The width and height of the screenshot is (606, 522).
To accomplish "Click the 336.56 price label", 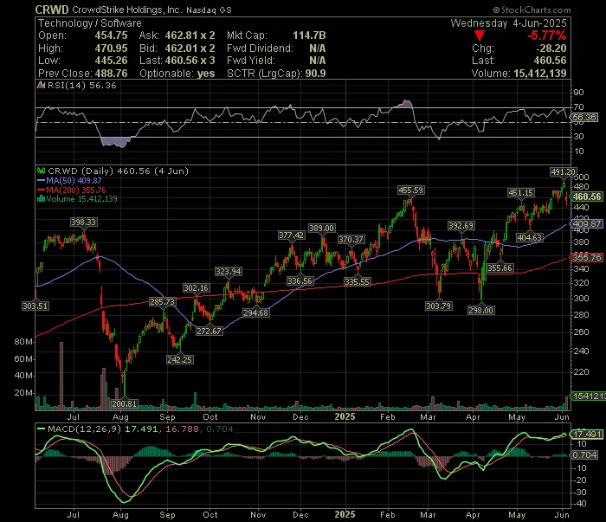I will point(300,280).
